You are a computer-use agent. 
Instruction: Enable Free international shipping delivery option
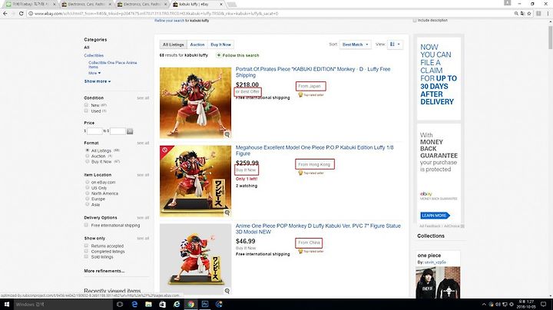86,225
